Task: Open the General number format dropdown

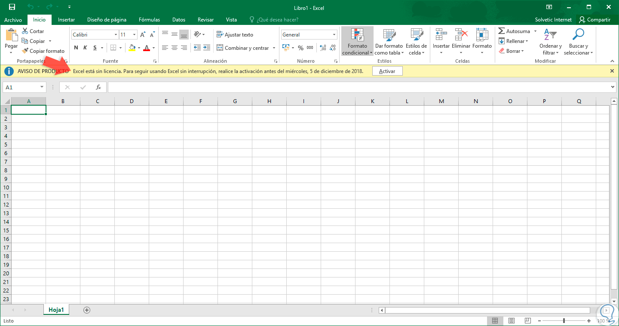Action: [334, 35]
